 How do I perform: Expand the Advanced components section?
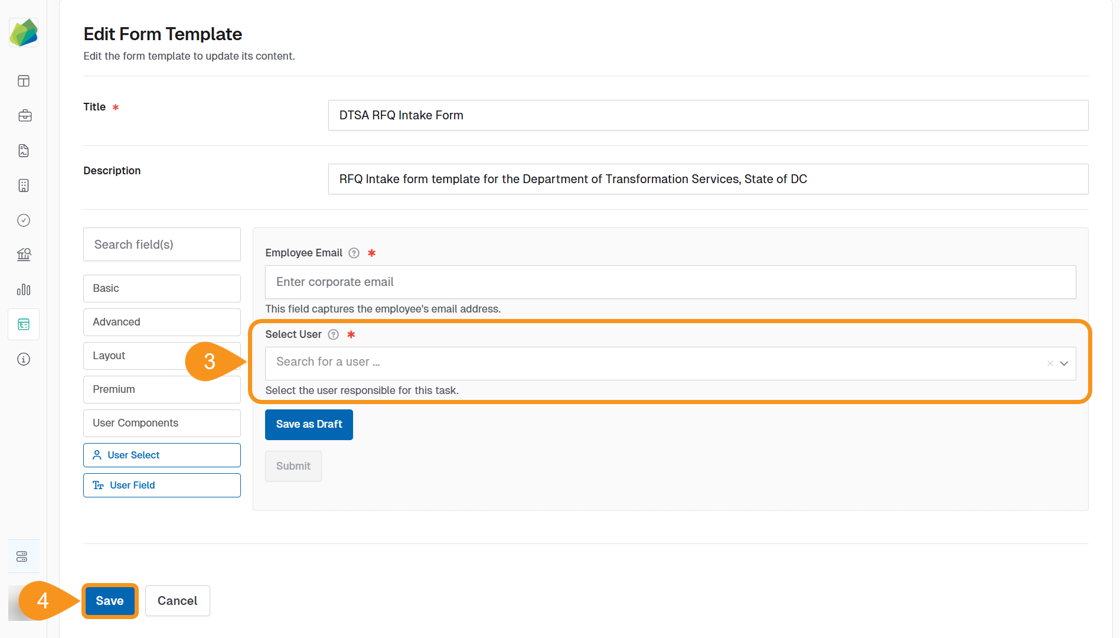tap(162, 322)
